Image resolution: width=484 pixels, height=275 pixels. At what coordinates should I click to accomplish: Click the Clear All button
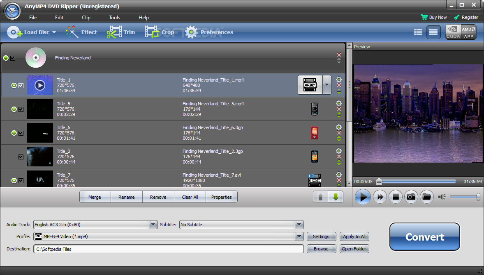tap(190, 197)
